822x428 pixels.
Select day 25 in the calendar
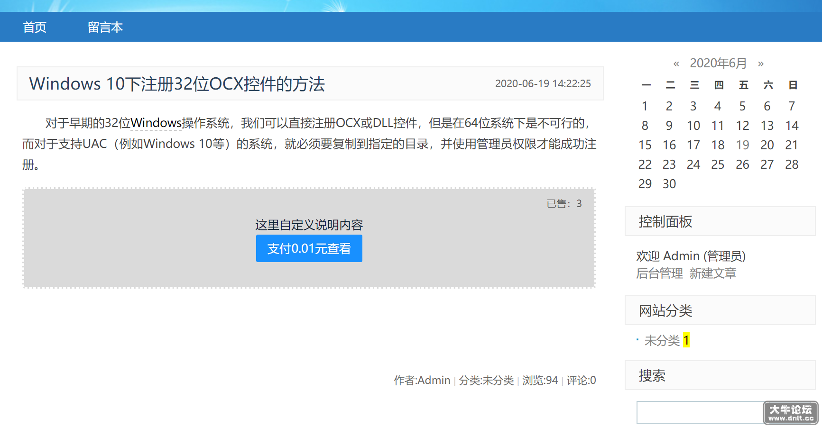pyautogui.click(x=718, y=164)
